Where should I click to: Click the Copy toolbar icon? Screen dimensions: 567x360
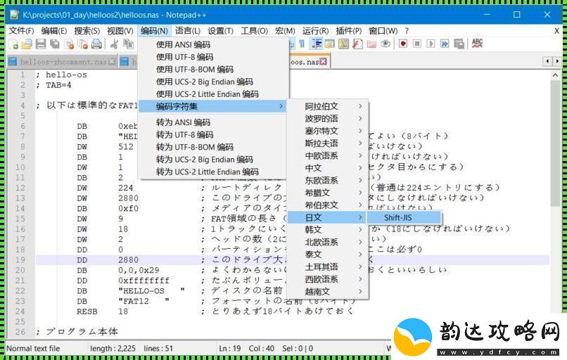coord(128,44)
